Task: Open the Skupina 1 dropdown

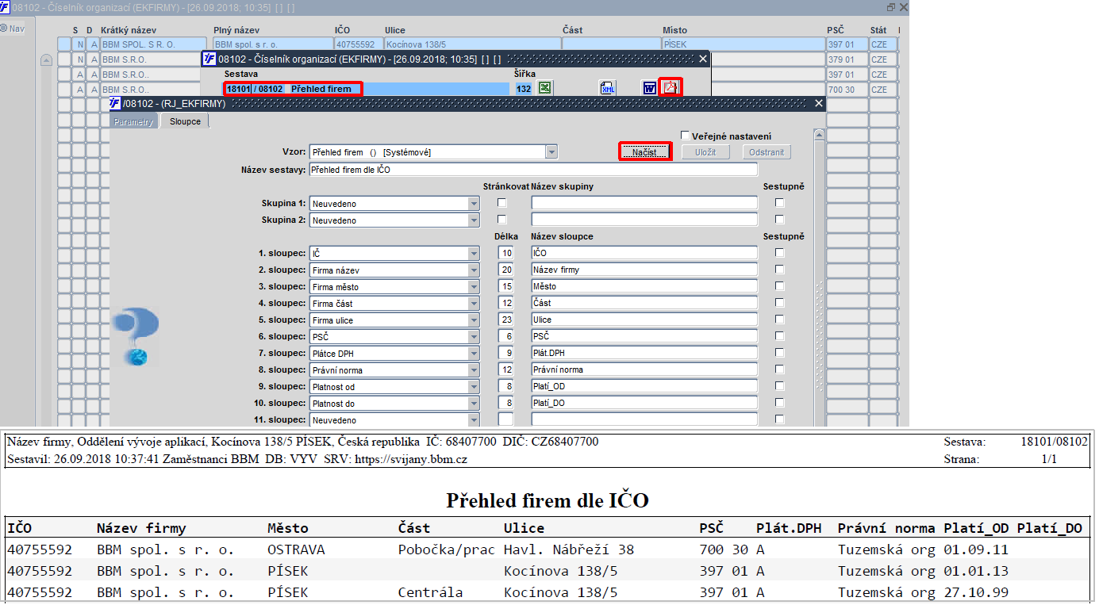Action: pos(474,204)
